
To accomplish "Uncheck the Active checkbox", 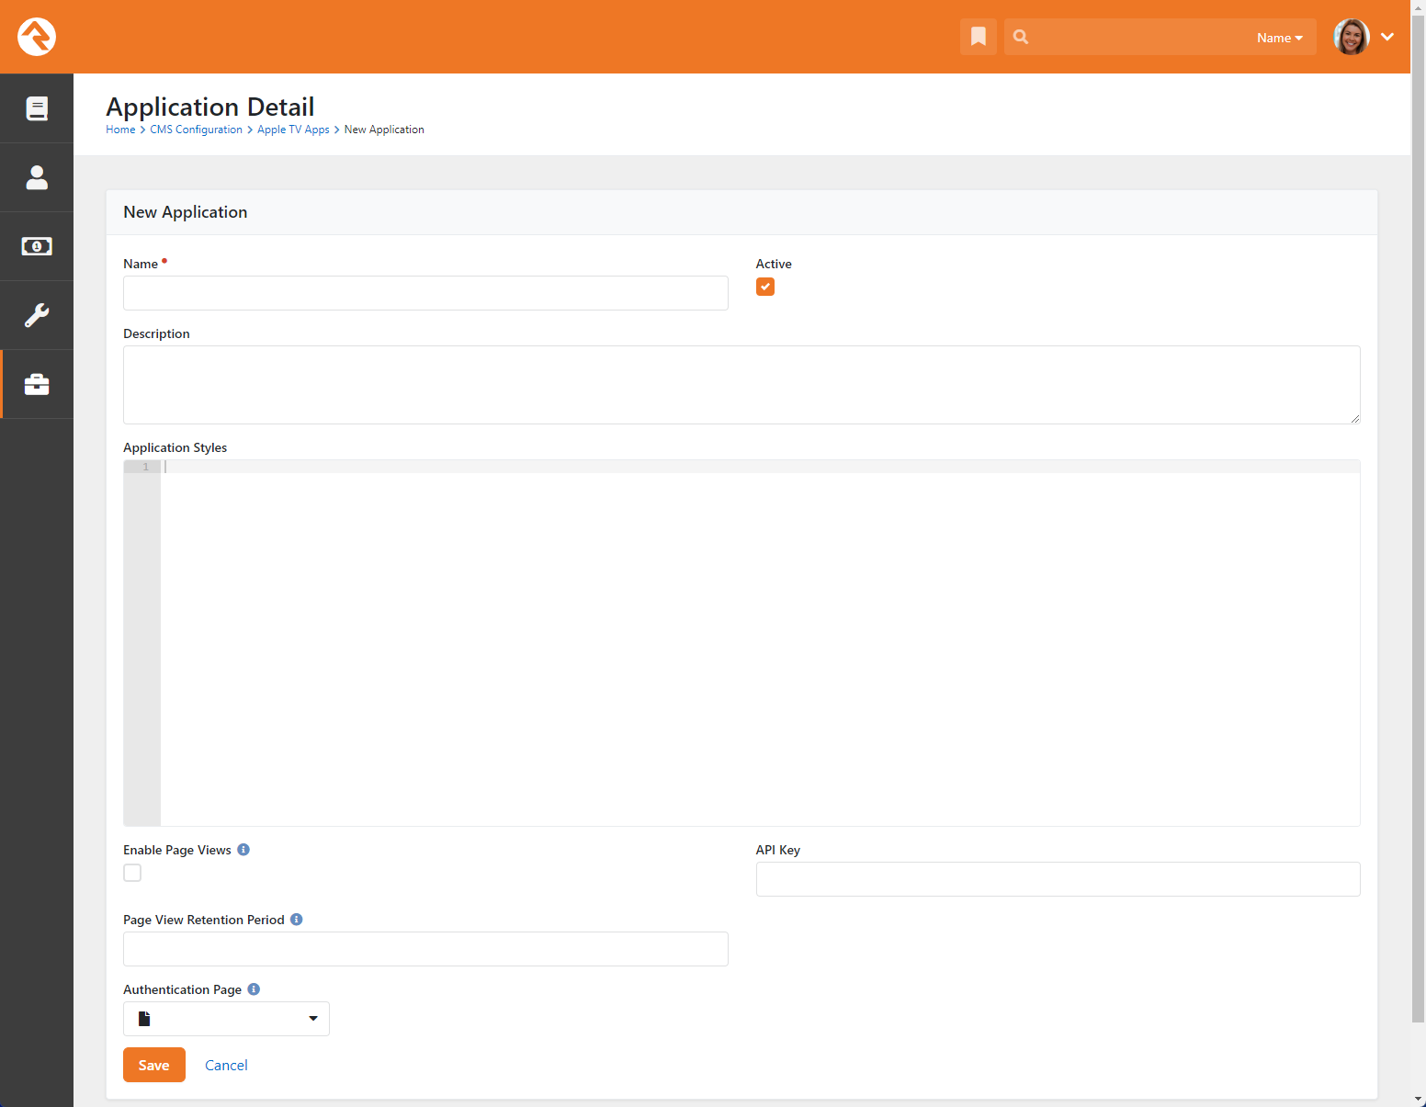I will pyautogui.click(x=765, y=287).
